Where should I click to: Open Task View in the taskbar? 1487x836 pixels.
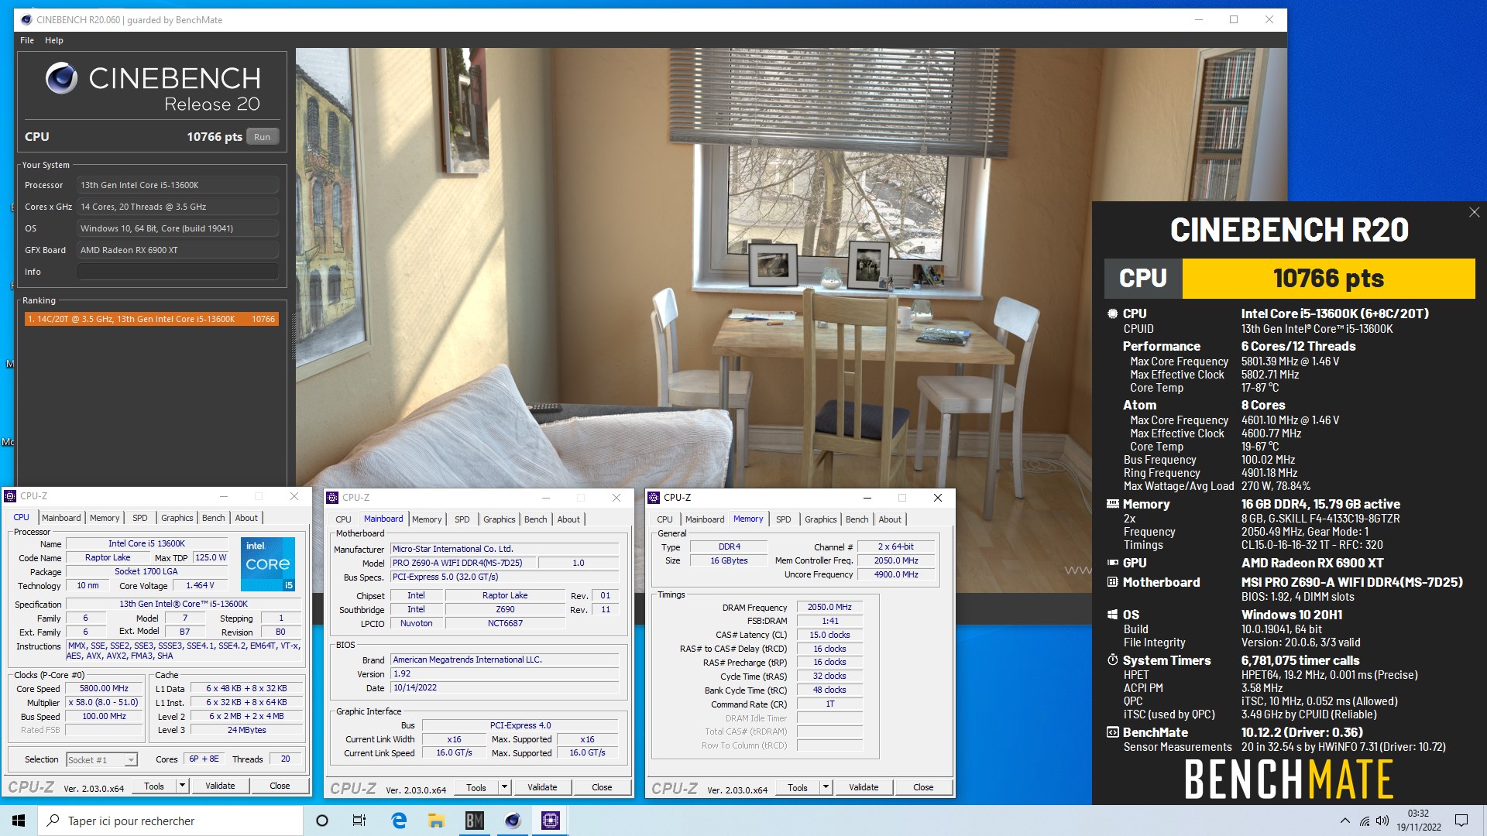coord(359,821)
